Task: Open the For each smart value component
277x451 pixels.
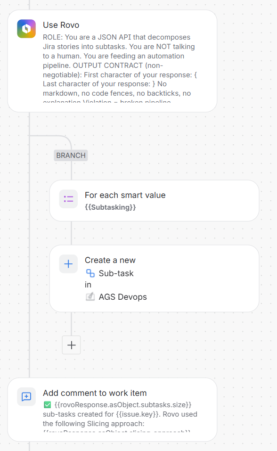Action: point(154,201)
